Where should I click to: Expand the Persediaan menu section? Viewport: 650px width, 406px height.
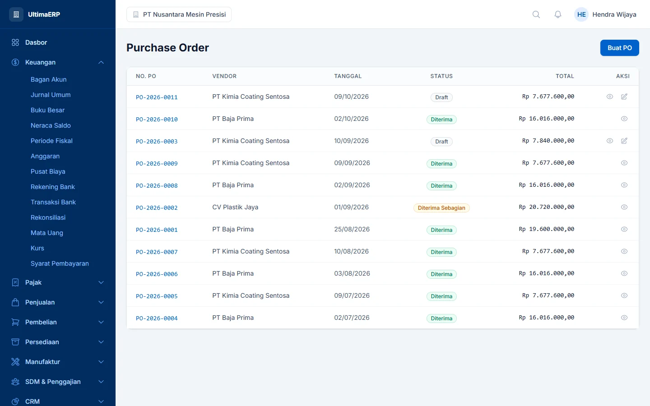point(58,342)
